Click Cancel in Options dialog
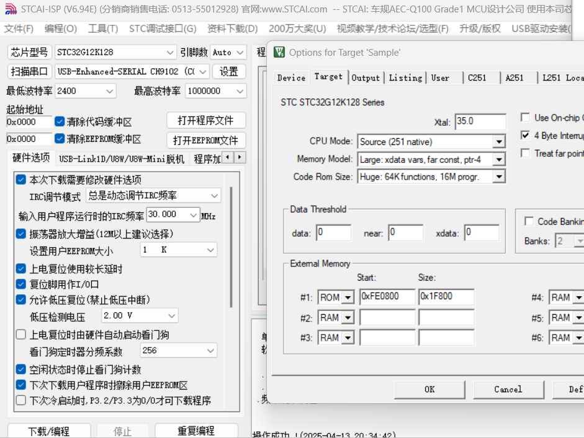The width and height of the screenshot is (584, 438). click(x=508, y=389)
